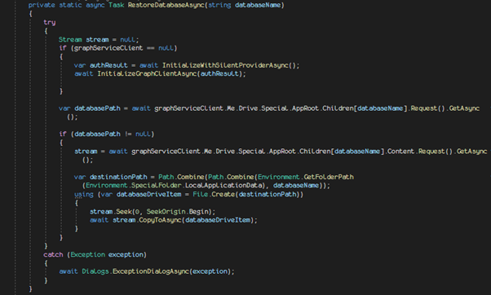Click 'Content' property in stream assignment line

(x=400, y=152)
